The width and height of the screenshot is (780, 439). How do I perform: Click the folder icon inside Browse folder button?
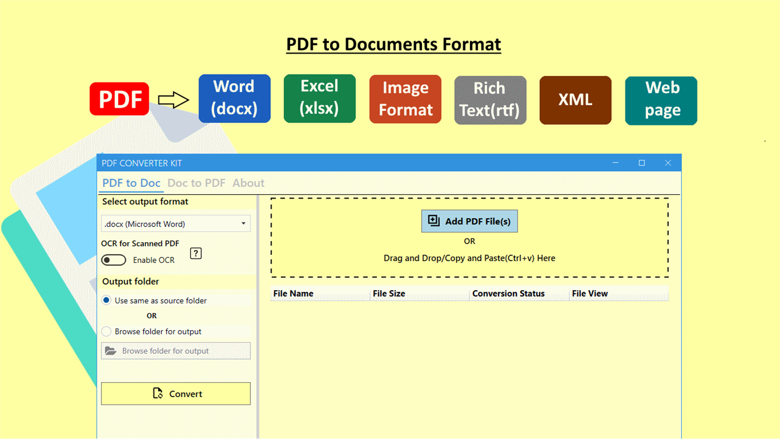pyautogui.click(x=111, y=350)
